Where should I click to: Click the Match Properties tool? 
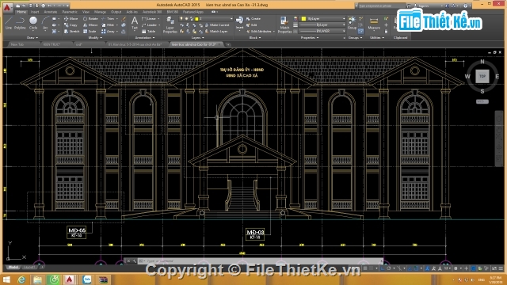[284, 25]
